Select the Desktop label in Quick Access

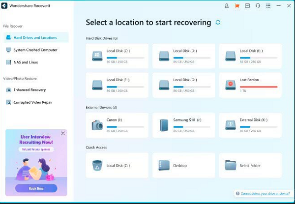coord(180,166)
